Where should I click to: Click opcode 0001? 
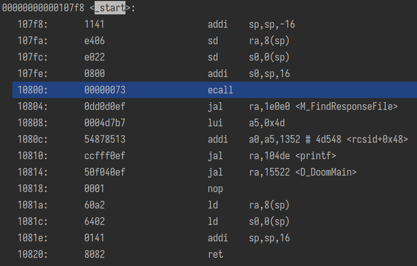[x=95, y=189]
